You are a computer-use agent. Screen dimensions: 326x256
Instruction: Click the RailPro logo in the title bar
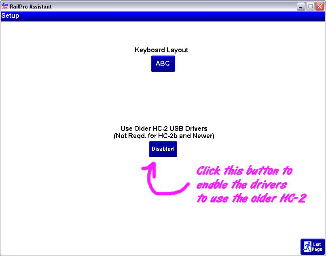[5, 6]
